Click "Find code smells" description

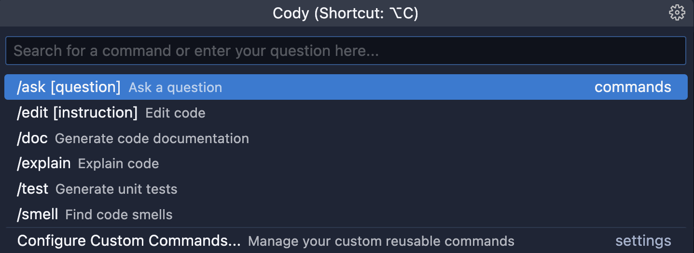pyautogui.click(x=119, y=214)
